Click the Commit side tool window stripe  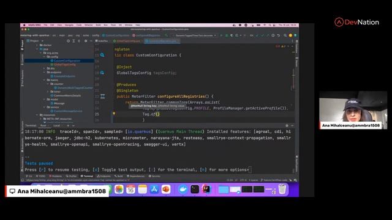[22, 59]
